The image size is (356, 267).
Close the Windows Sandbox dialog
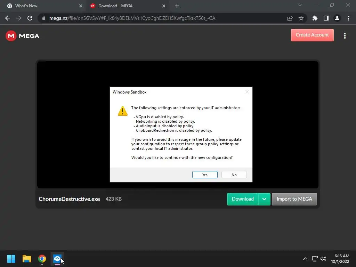(x=247, y=92)
